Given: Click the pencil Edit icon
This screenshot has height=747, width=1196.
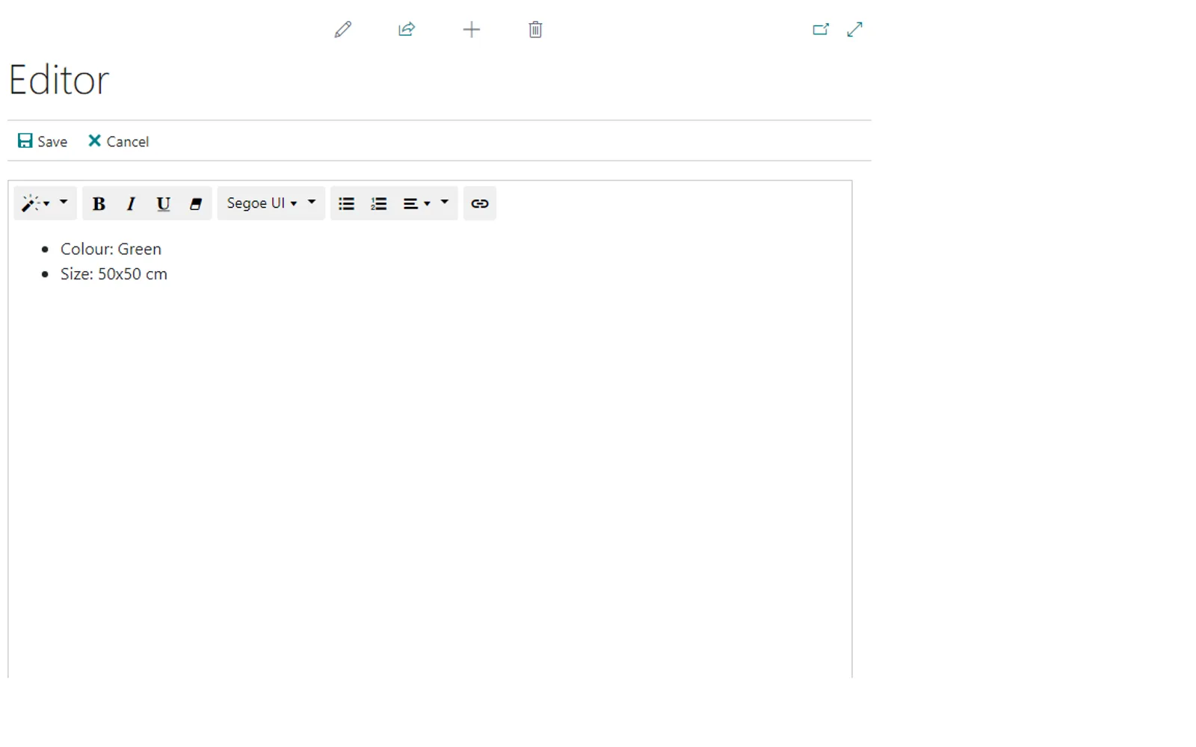Looking at the screenshot, I should coord(342,30).
